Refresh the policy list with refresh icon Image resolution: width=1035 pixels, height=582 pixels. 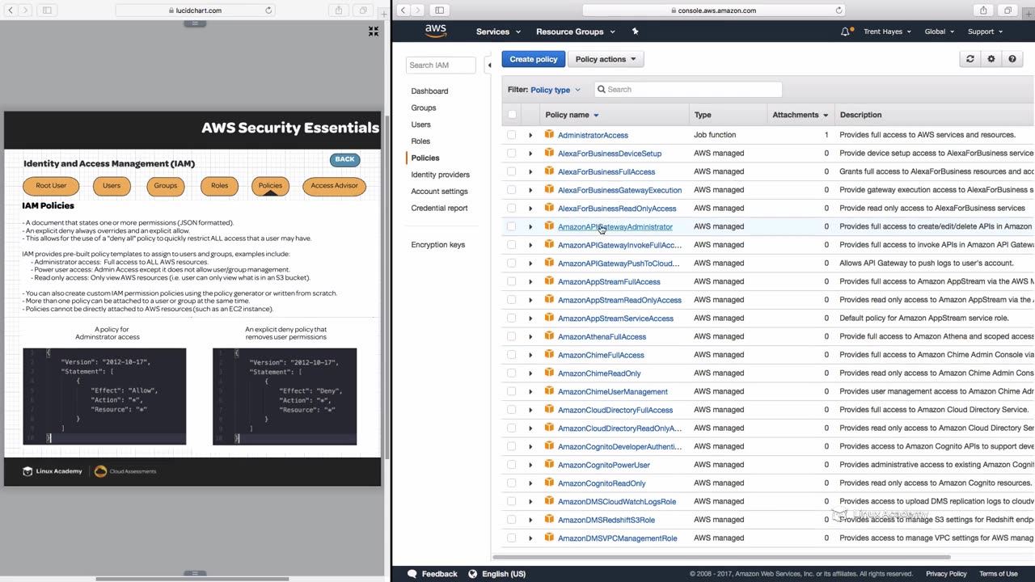970,59
